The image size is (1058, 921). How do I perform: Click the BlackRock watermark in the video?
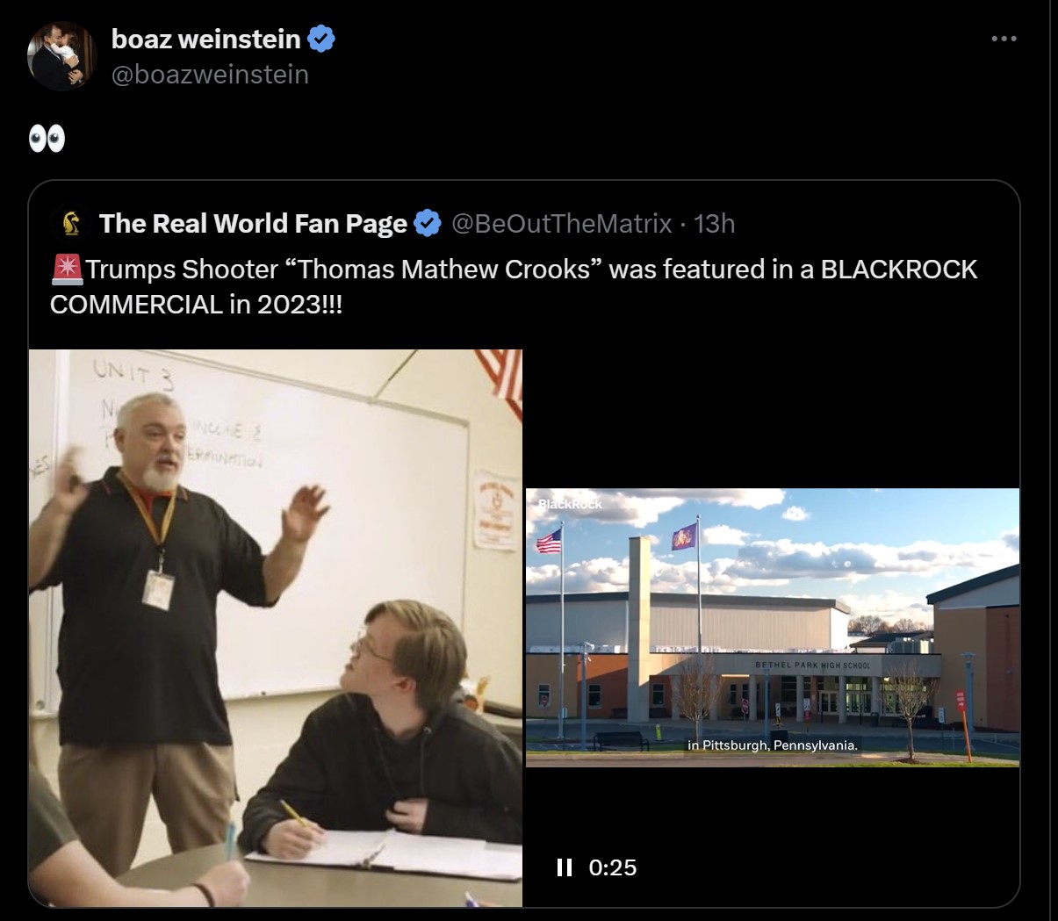(x=569, y=504)
